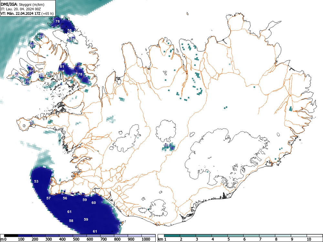Click the black swatch in the meter legend
The width and height of the screenshot is (323, 242).
(x=11, y=236)
